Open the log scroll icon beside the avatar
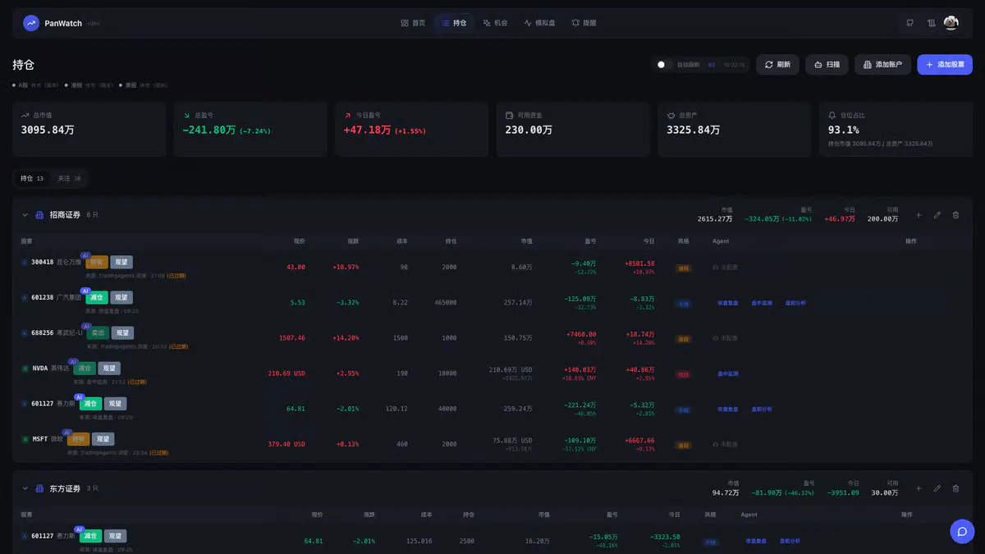 click(931, 23)
